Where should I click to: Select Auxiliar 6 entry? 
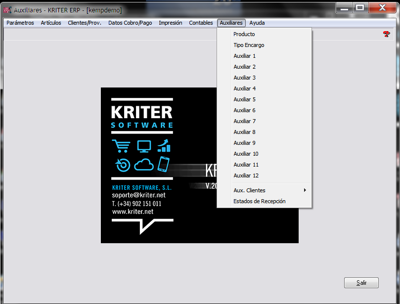click(265, 110)
